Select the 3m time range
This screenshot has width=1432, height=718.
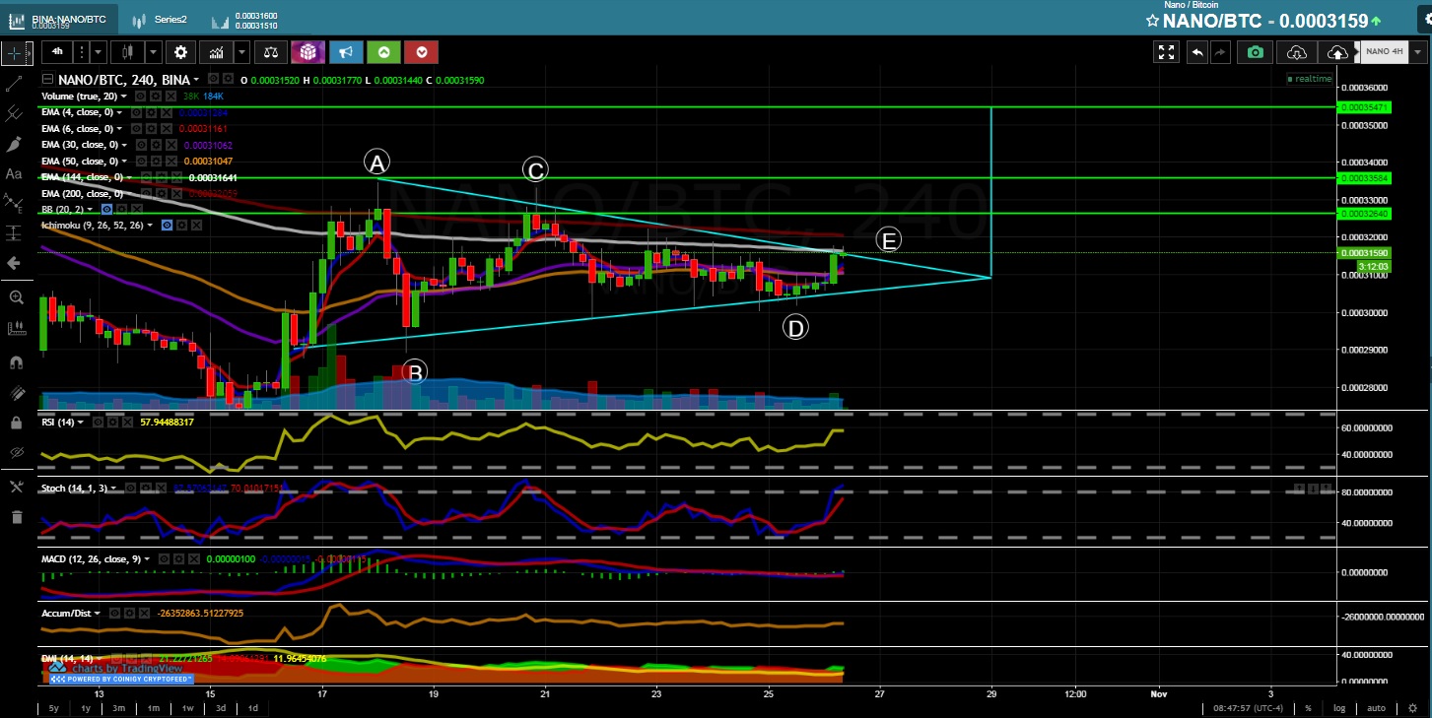coord(119,708)
